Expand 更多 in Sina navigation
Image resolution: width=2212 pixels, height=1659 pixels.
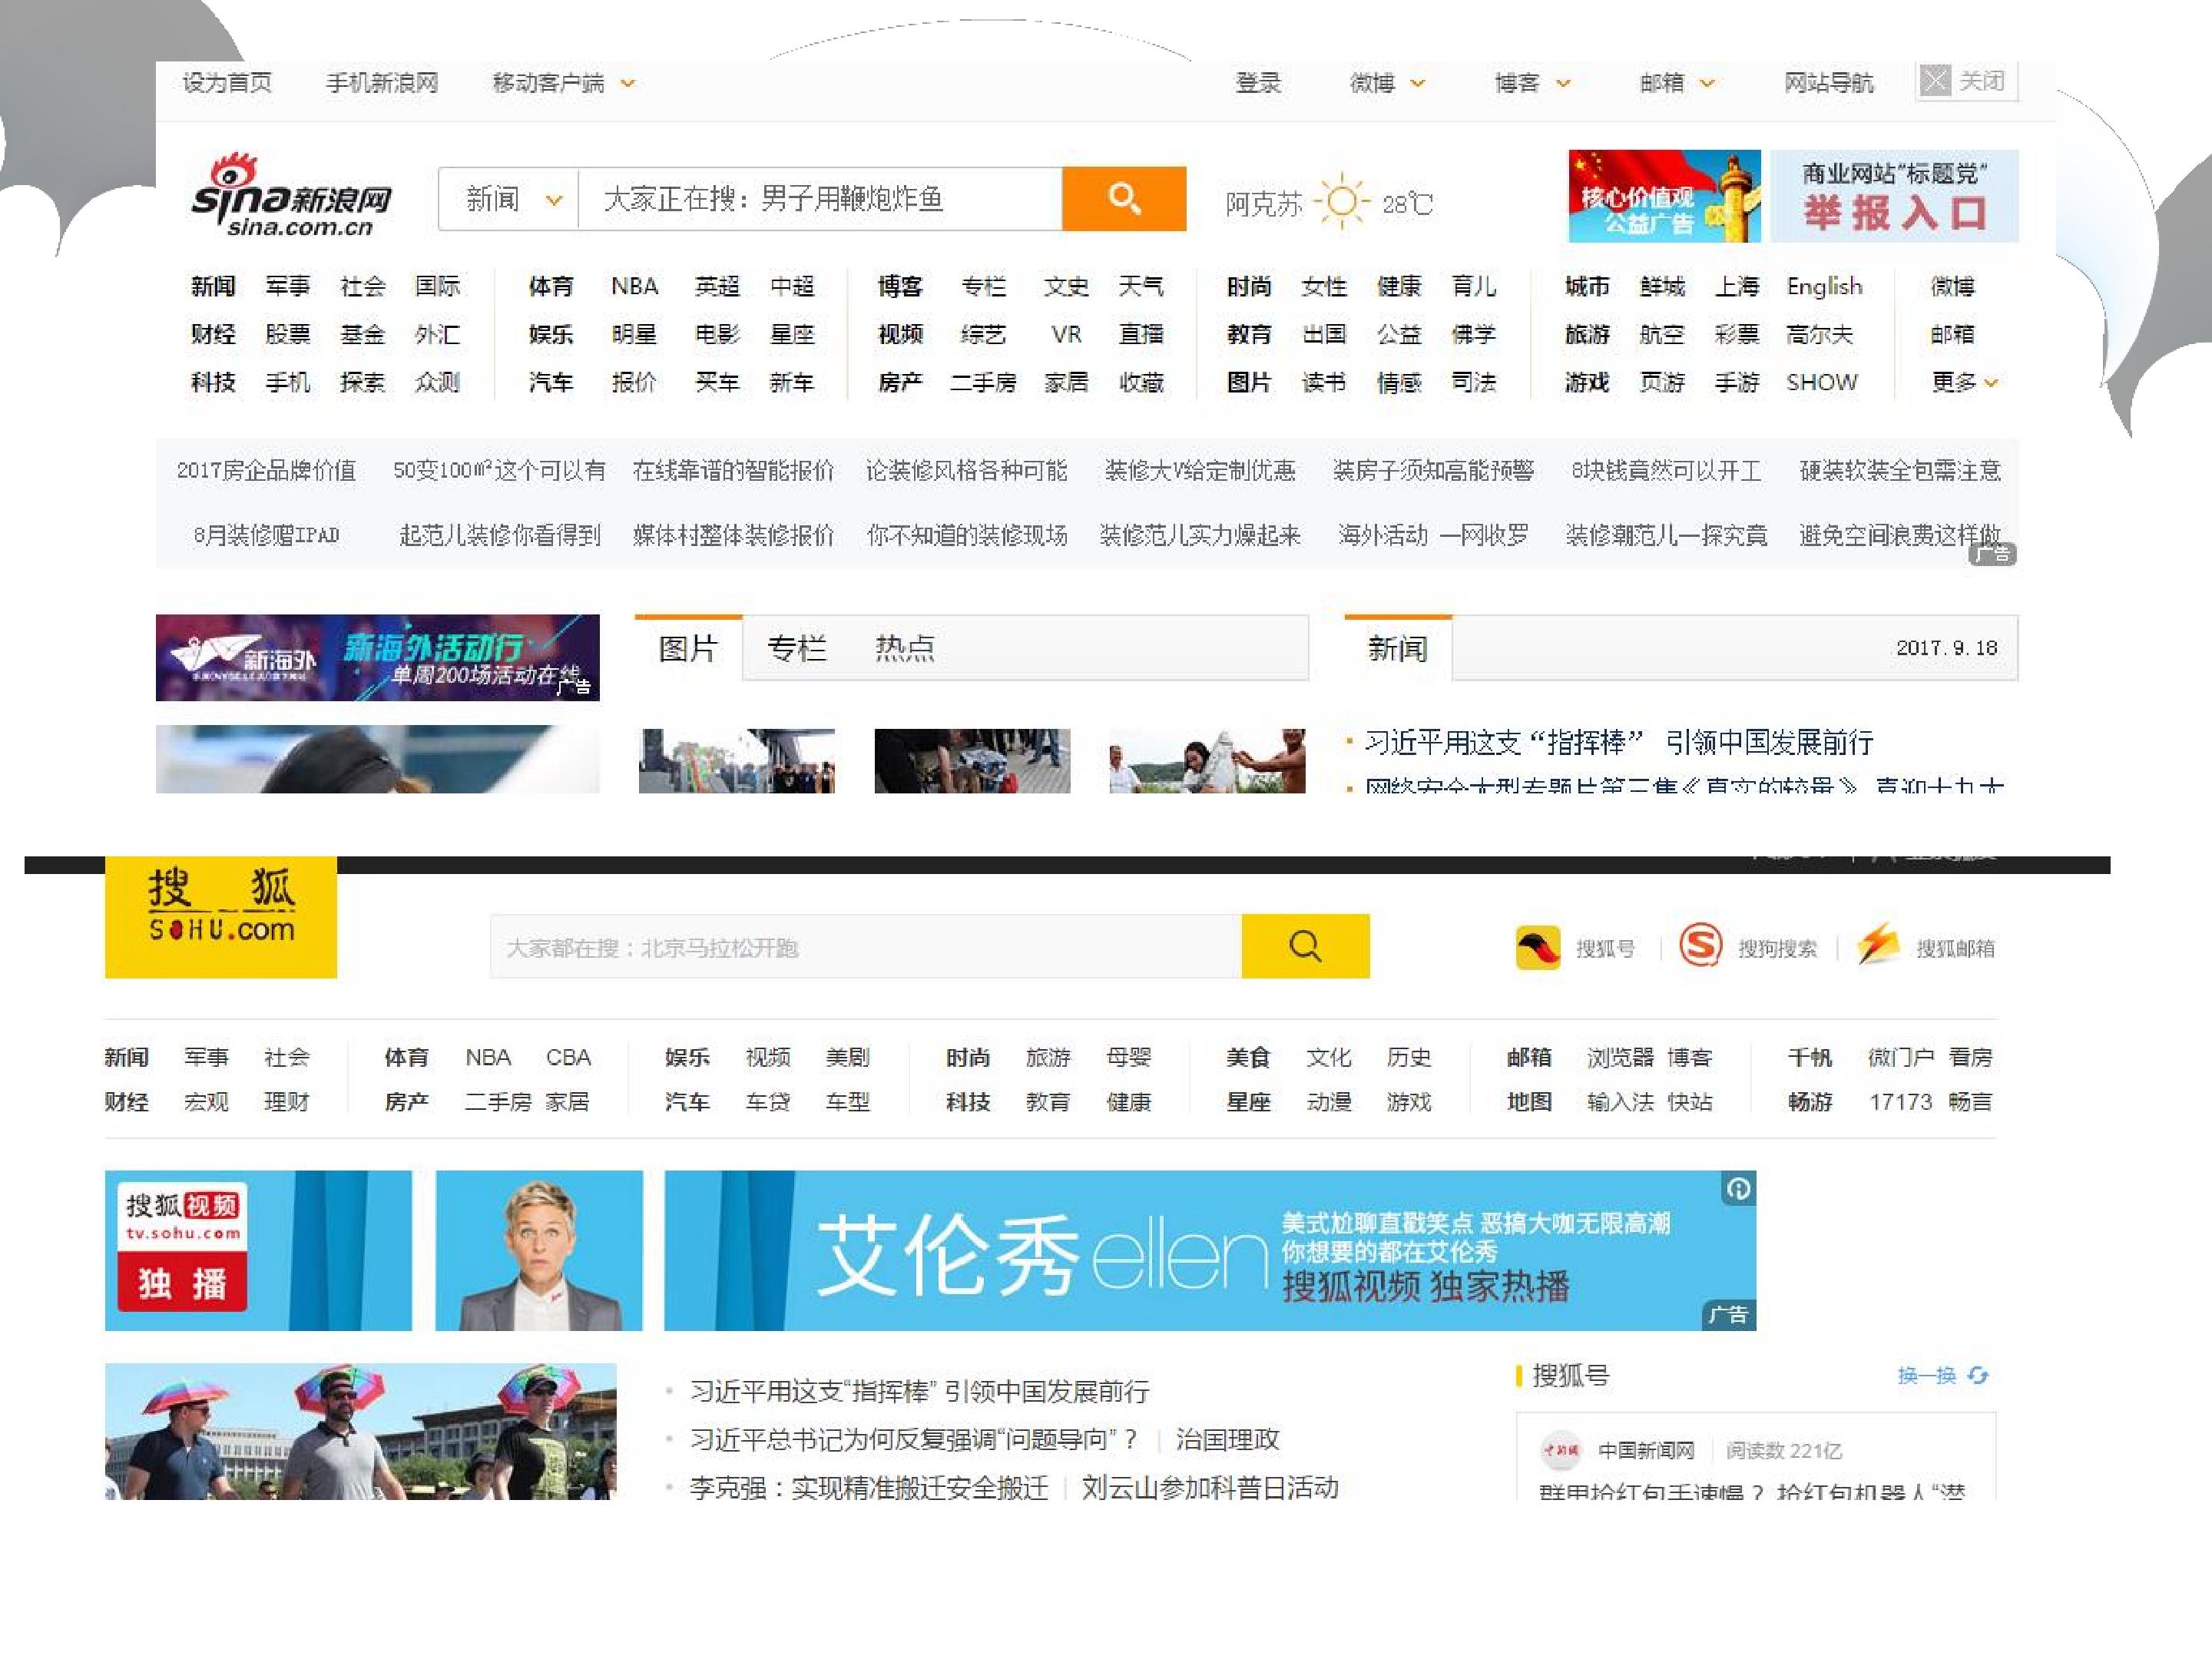pos(1965,382)
